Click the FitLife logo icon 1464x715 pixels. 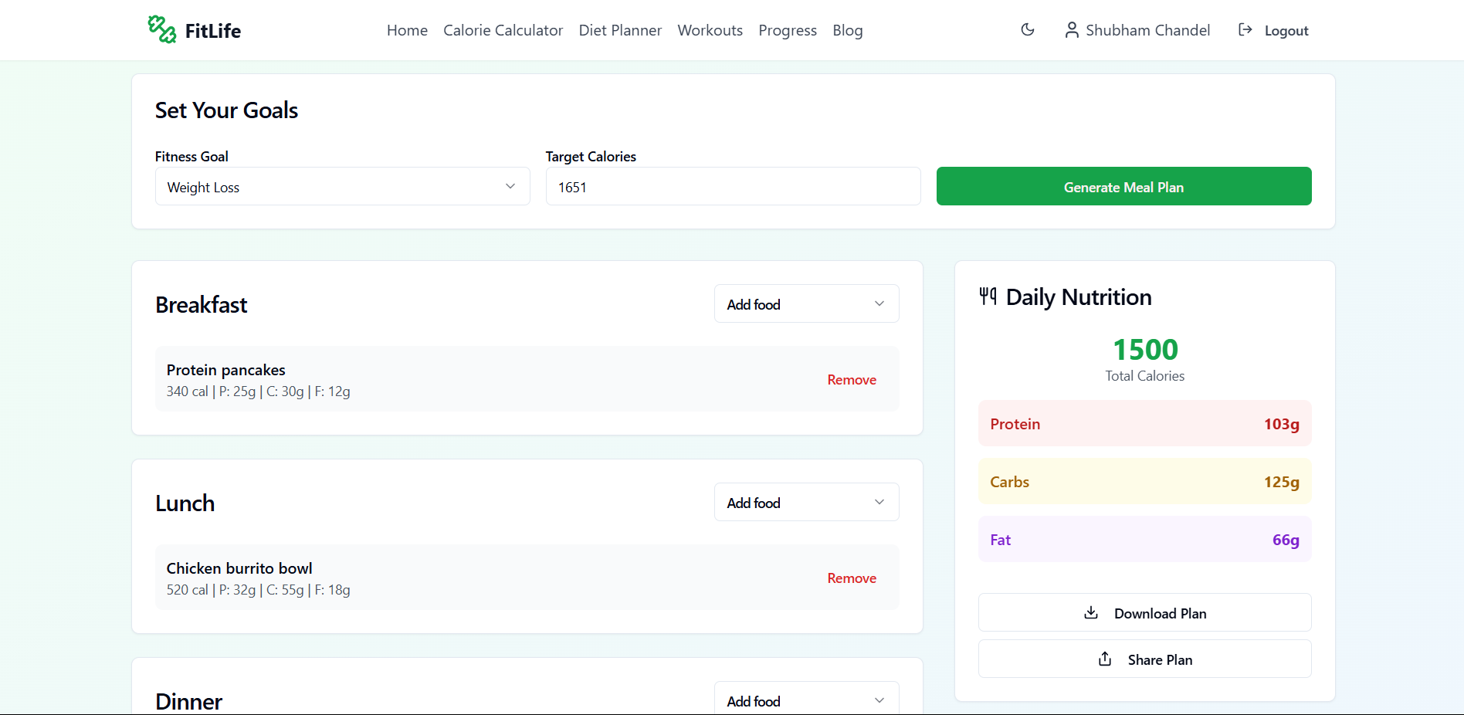tap(161, 29)
